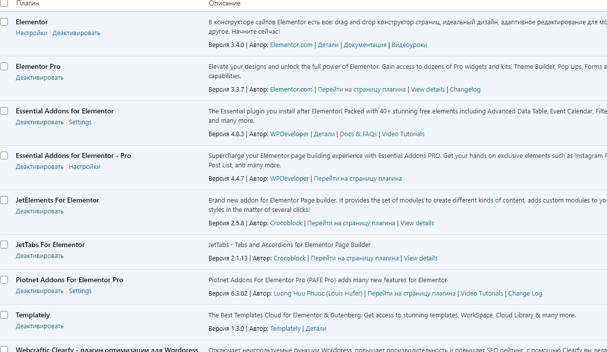607x352 pixels.
Task: Open View details for Elementor Pro
Action: tap(427, 90)
